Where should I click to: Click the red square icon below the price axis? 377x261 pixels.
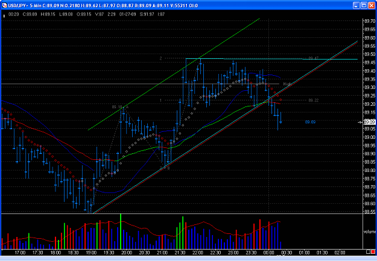[x=373, y=252]
